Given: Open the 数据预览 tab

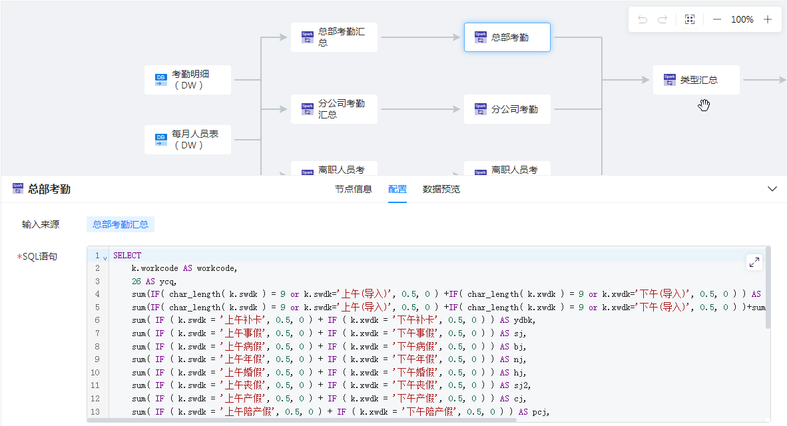Looking at the screenshot, I should (x=441, y=189).
